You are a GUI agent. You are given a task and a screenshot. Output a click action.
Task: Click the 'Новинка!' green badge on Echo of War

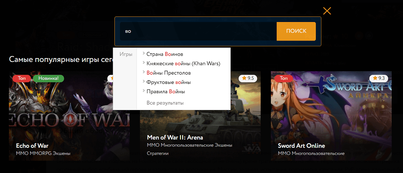[48, 78]
